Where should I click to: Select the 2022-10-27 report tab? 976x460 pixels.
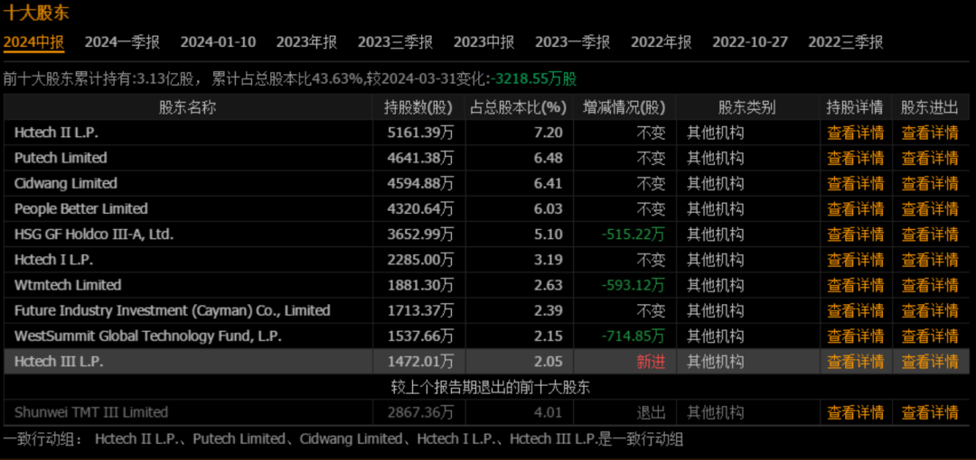750,42
